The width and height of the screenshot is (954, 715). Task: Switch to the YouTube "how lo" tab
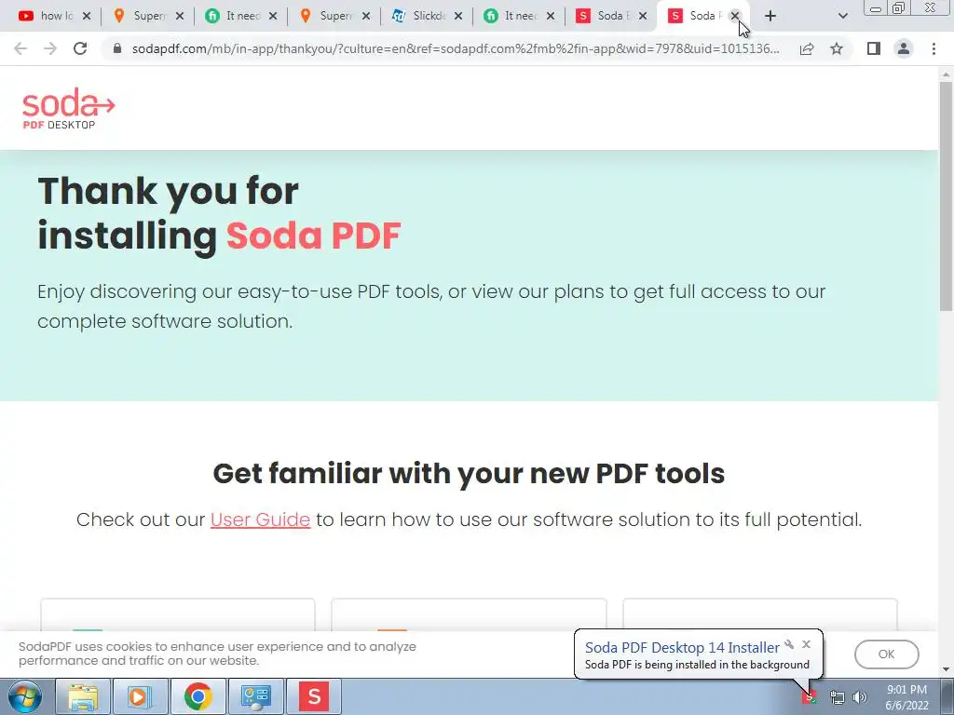click(x=47, y=16)
